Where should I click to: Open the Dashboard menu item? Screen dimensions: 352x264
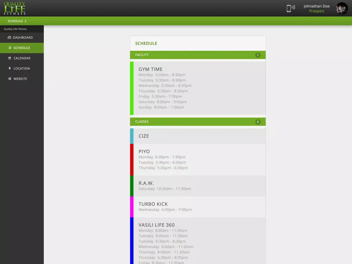(22, 37)
